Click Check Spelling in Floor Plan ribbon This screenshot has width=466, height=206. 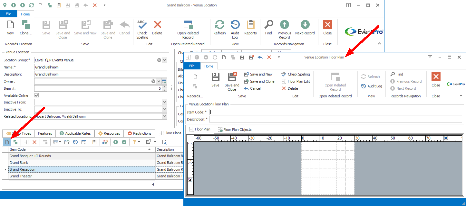[296, 74]
